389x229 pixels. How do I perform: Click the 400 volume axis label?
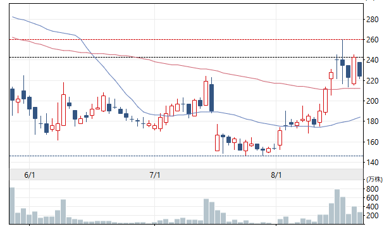tap(373, 207)
